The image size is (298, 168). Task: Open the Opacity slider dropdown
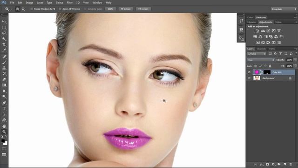coord(295,60)
